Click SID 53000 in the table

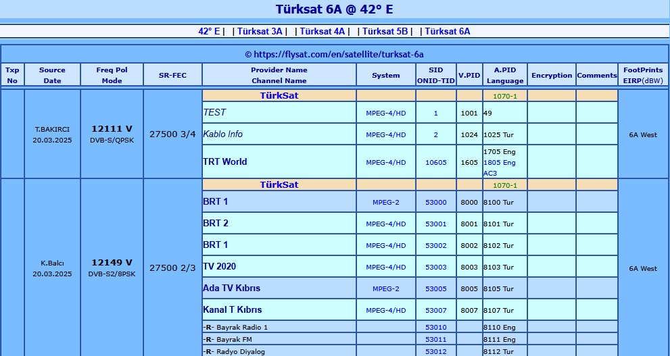(x=436, y=203)
